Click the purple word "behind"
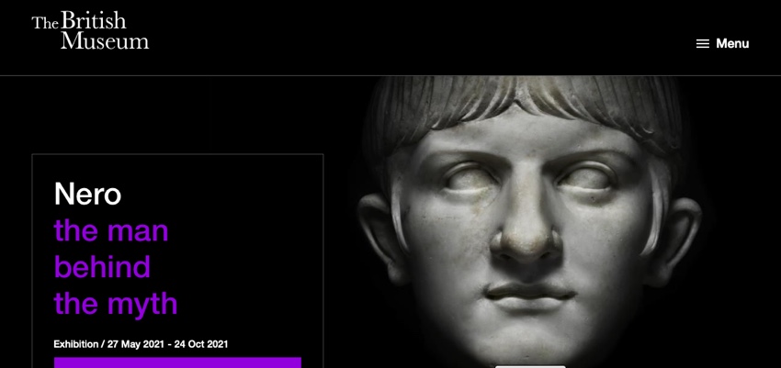The height and width of the screenshot is (368, 781). pos(102,266)
